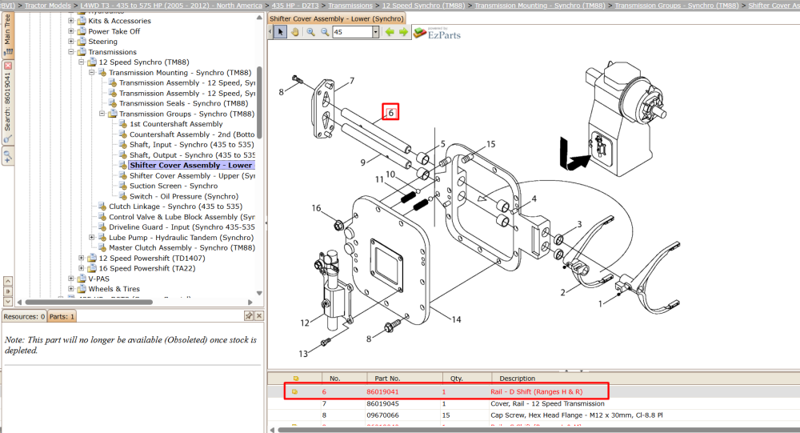Open Transmission Groups - Synchro (TM88) breadcrumb
Viewport: 800px width, 433px height.
coord(677,5)
